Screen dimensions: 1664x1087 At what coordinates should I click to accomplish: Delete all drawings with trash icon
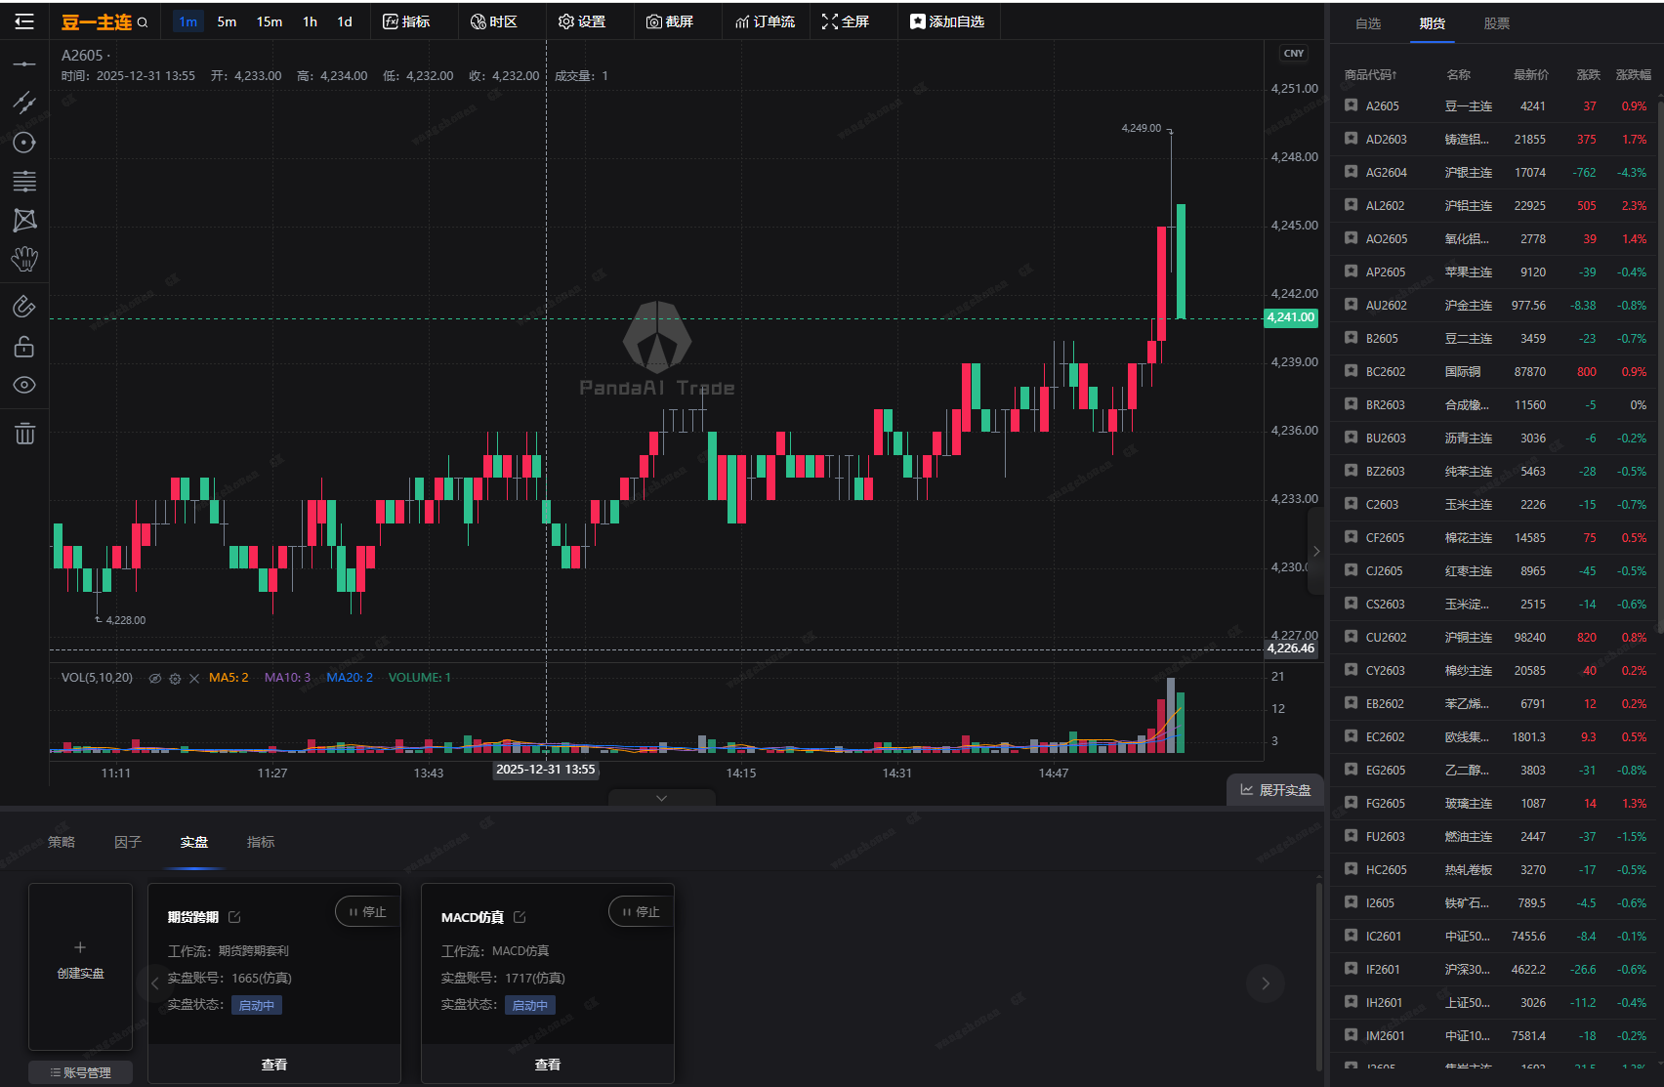(x=24, y=434)
